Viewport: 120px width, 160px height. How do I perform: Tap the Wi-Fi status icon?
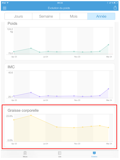click(x=7, y=3)
